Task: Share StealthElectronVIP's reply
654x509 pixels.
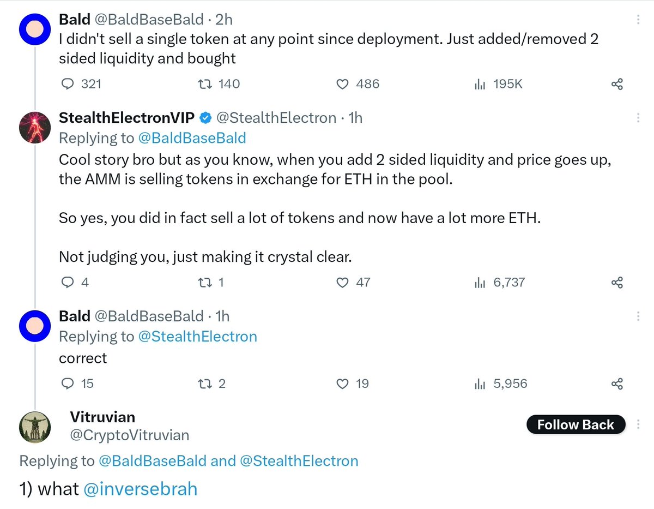Action: [617, 283]
